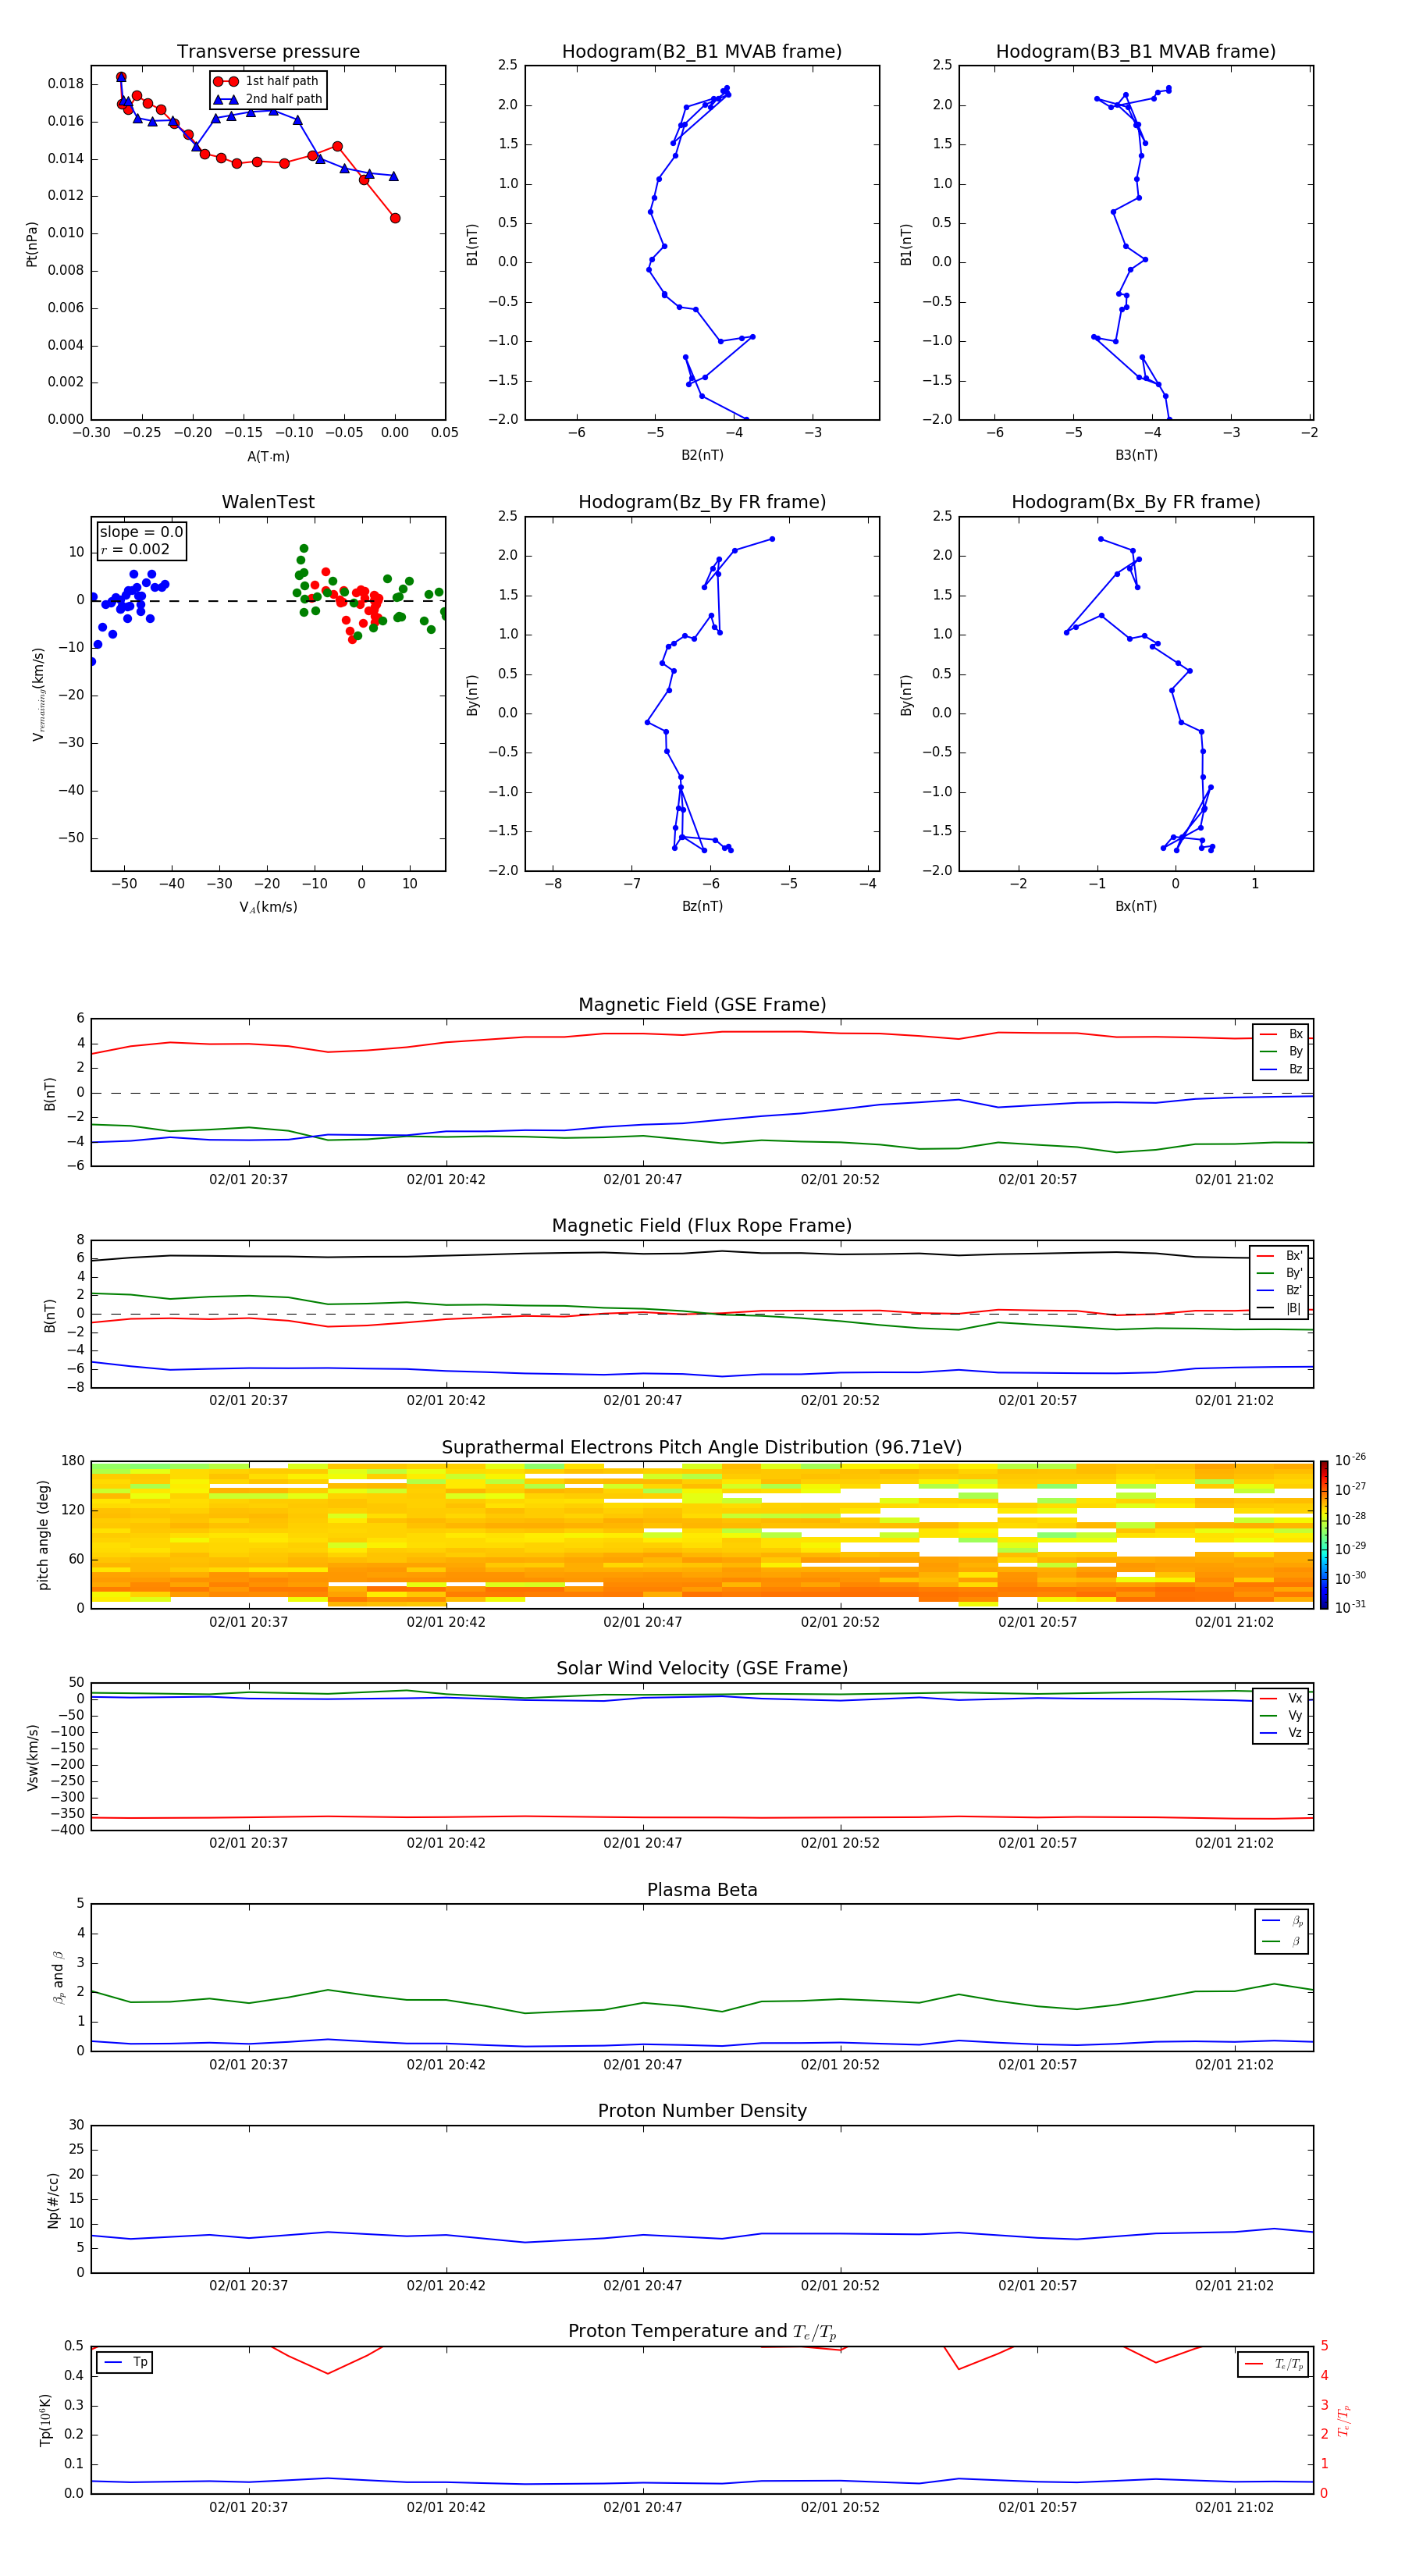Click the '02/01 20:47' tick under pitch angle panel
Screen dimensions: 1405x2576
tap(642, 1622)
